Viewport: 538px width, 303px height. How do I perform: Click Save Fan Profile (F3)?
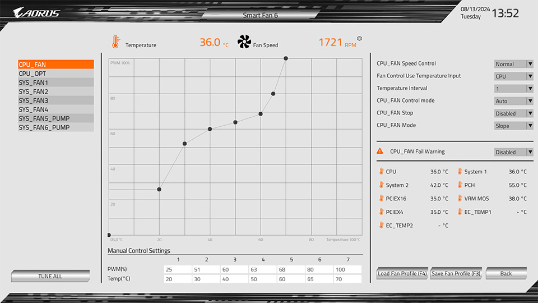pyautogui.click(x=456, y=273)
